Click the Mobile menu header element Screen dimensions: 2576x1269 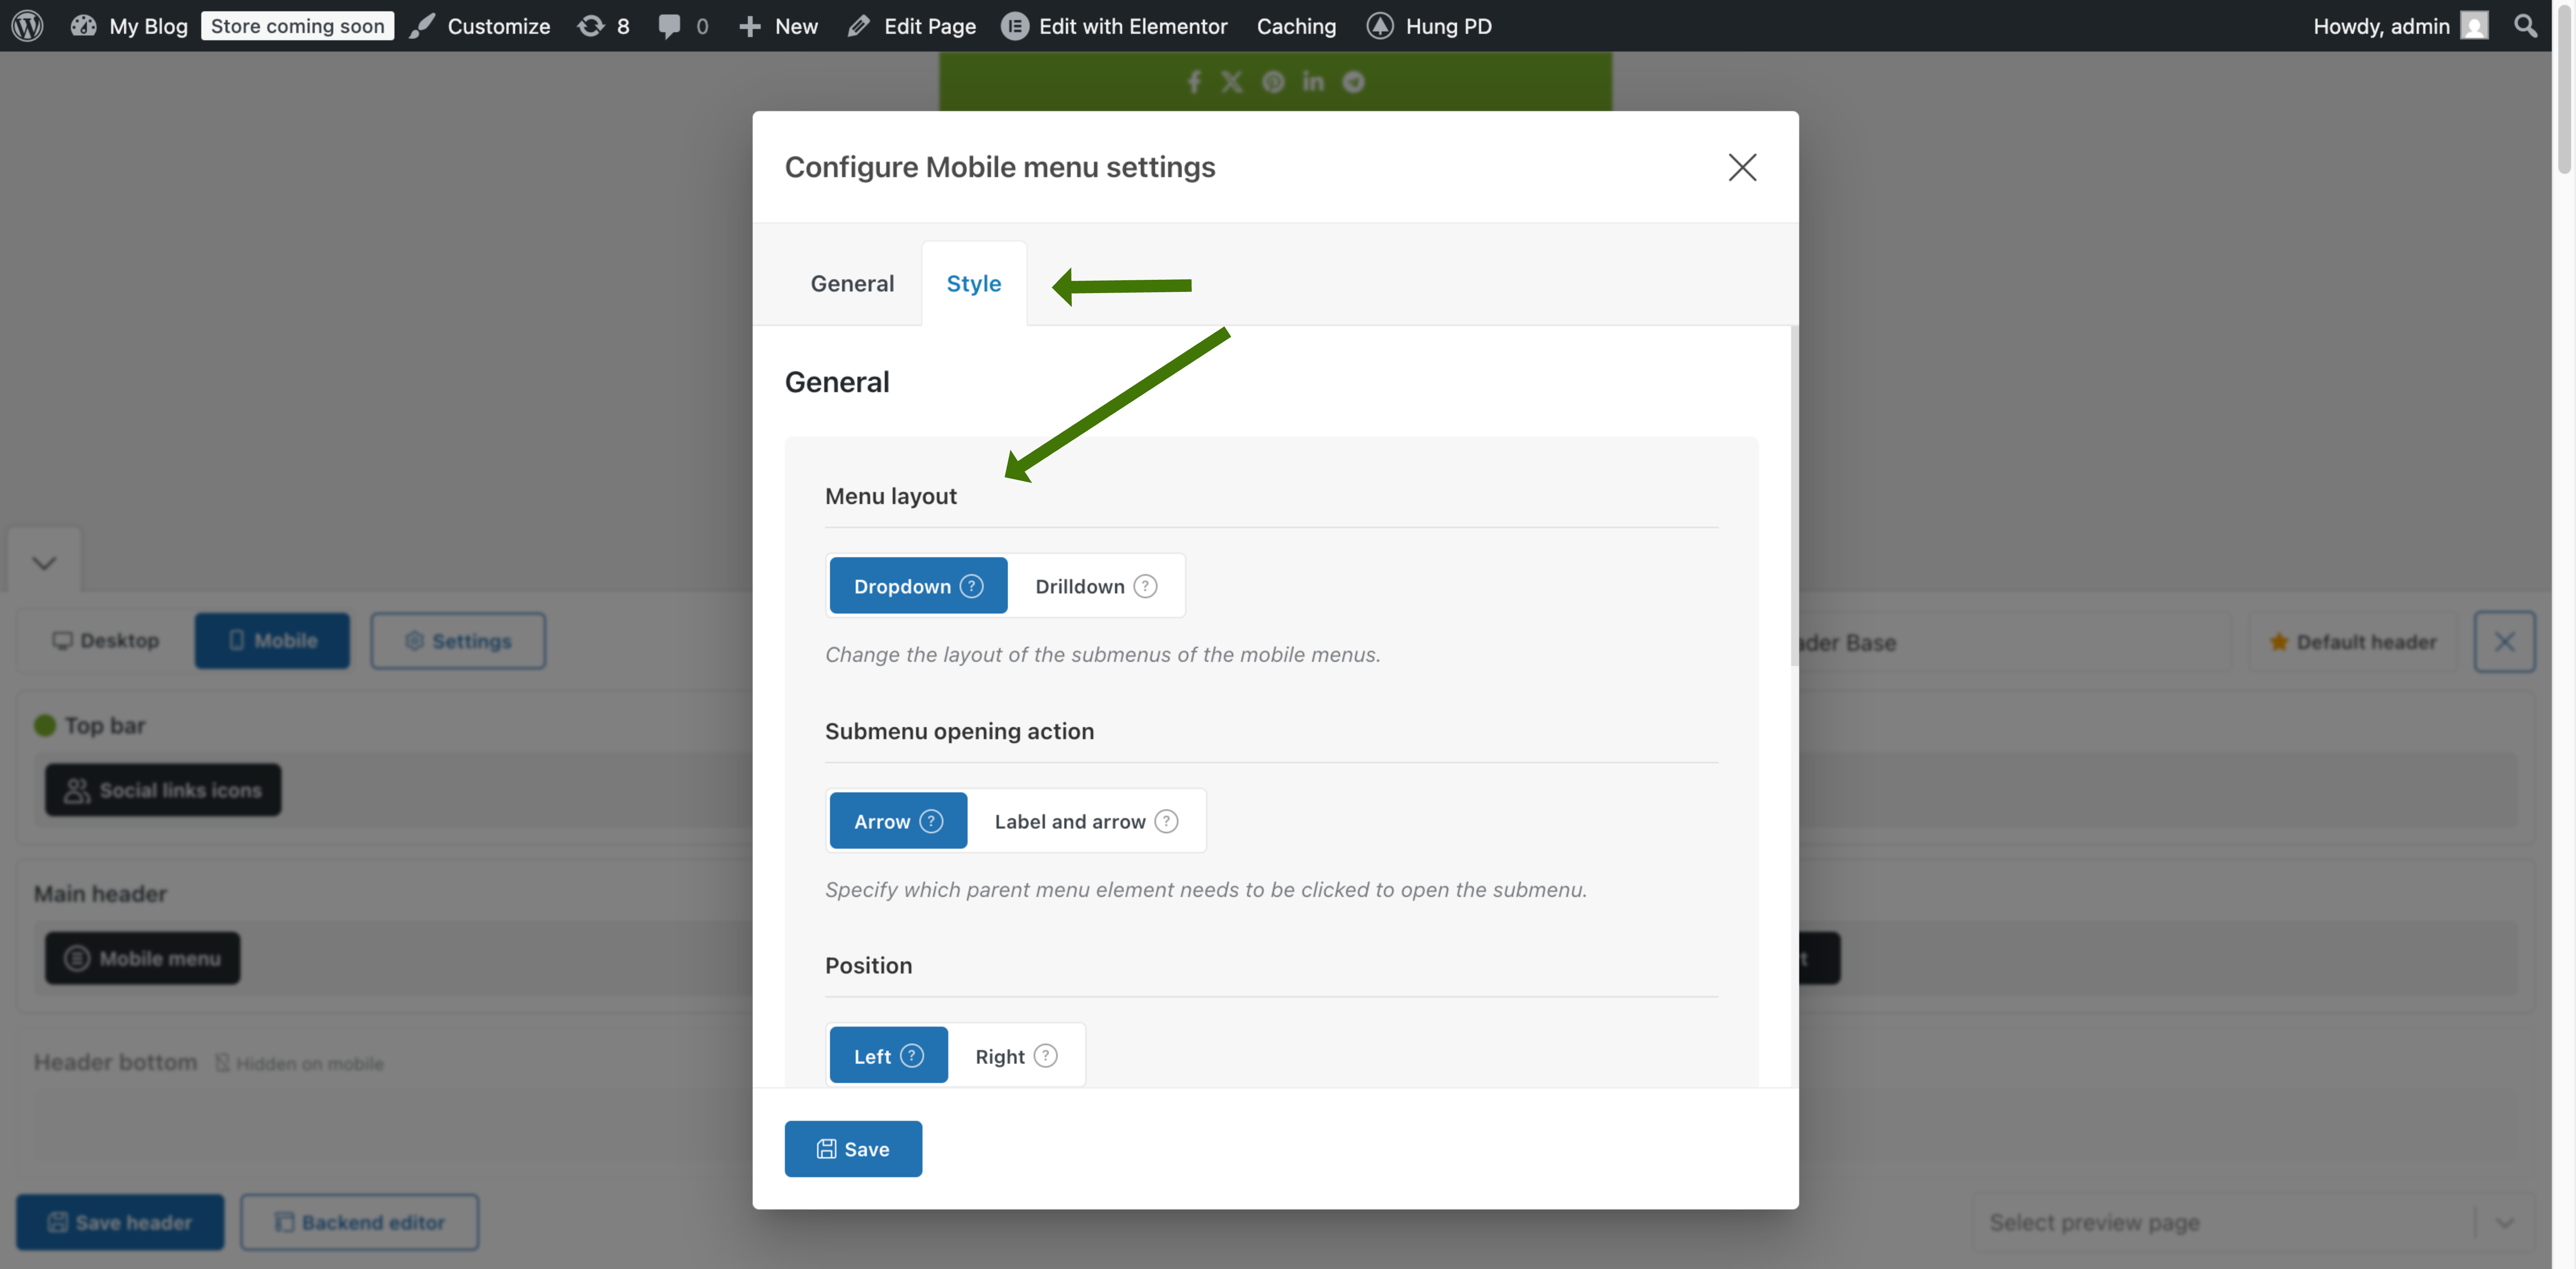click(142, 958)
